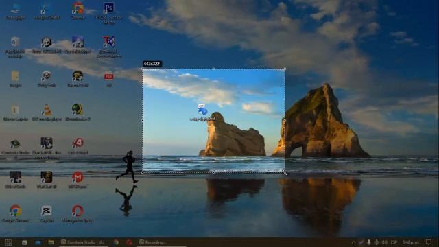Select Warcraft III - the Frozen Throne shortcut
Viewport: 439px width, 247px height.
[x=47, y=148]
